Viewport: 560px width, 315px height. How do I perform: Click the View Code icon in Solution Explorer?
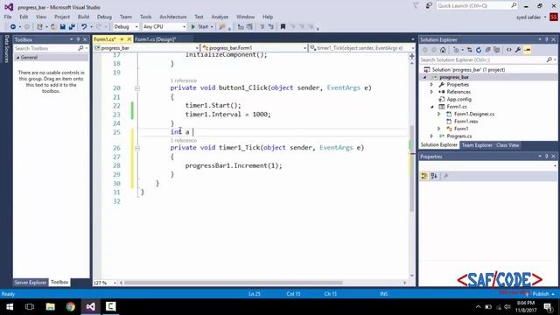[509, 50]
